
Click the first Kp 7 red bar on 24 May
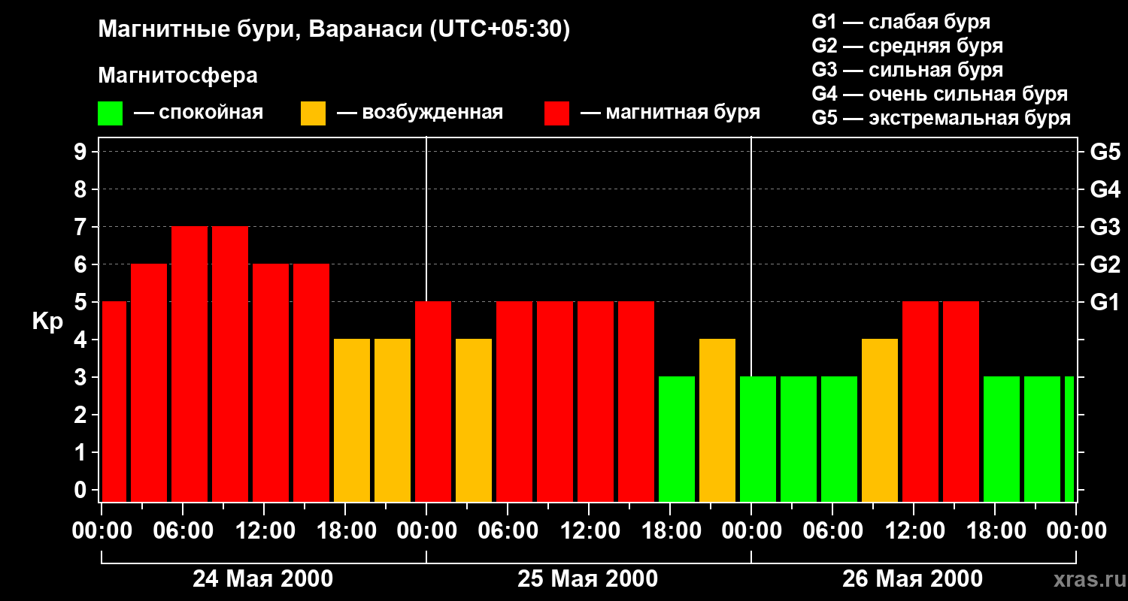190,364
